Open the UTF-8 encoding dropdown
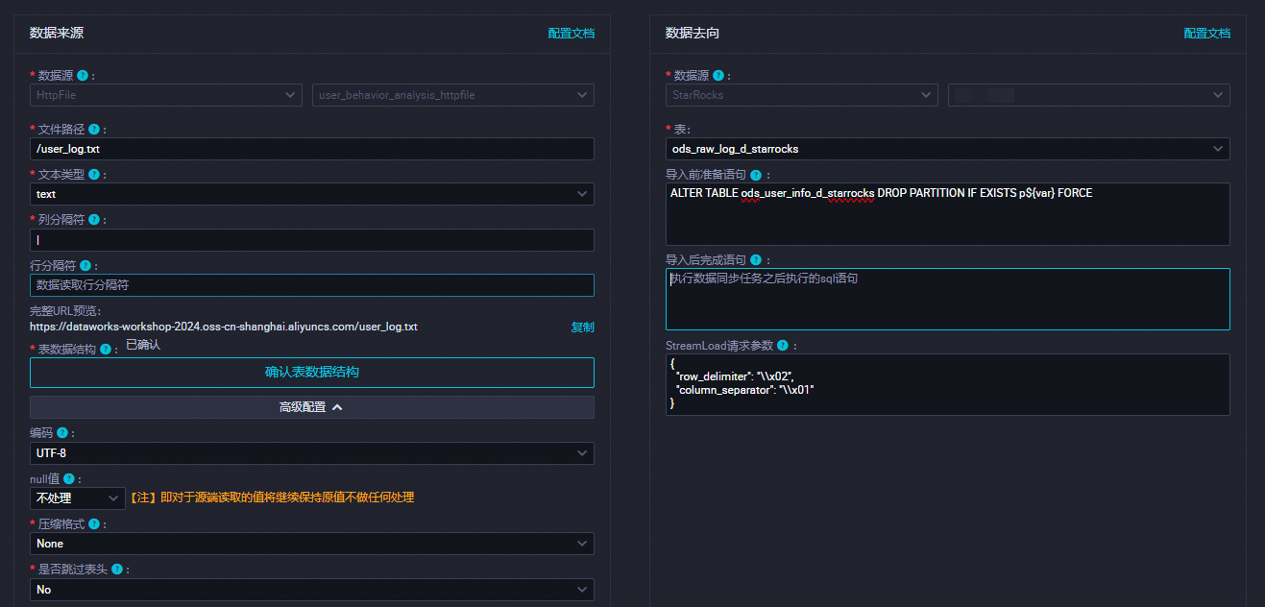1265x607 pixels. click(311, 453)
